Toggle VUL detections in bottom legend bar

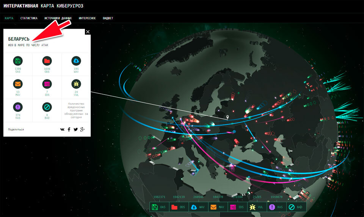pyautogui.click(x=257, y=207)
